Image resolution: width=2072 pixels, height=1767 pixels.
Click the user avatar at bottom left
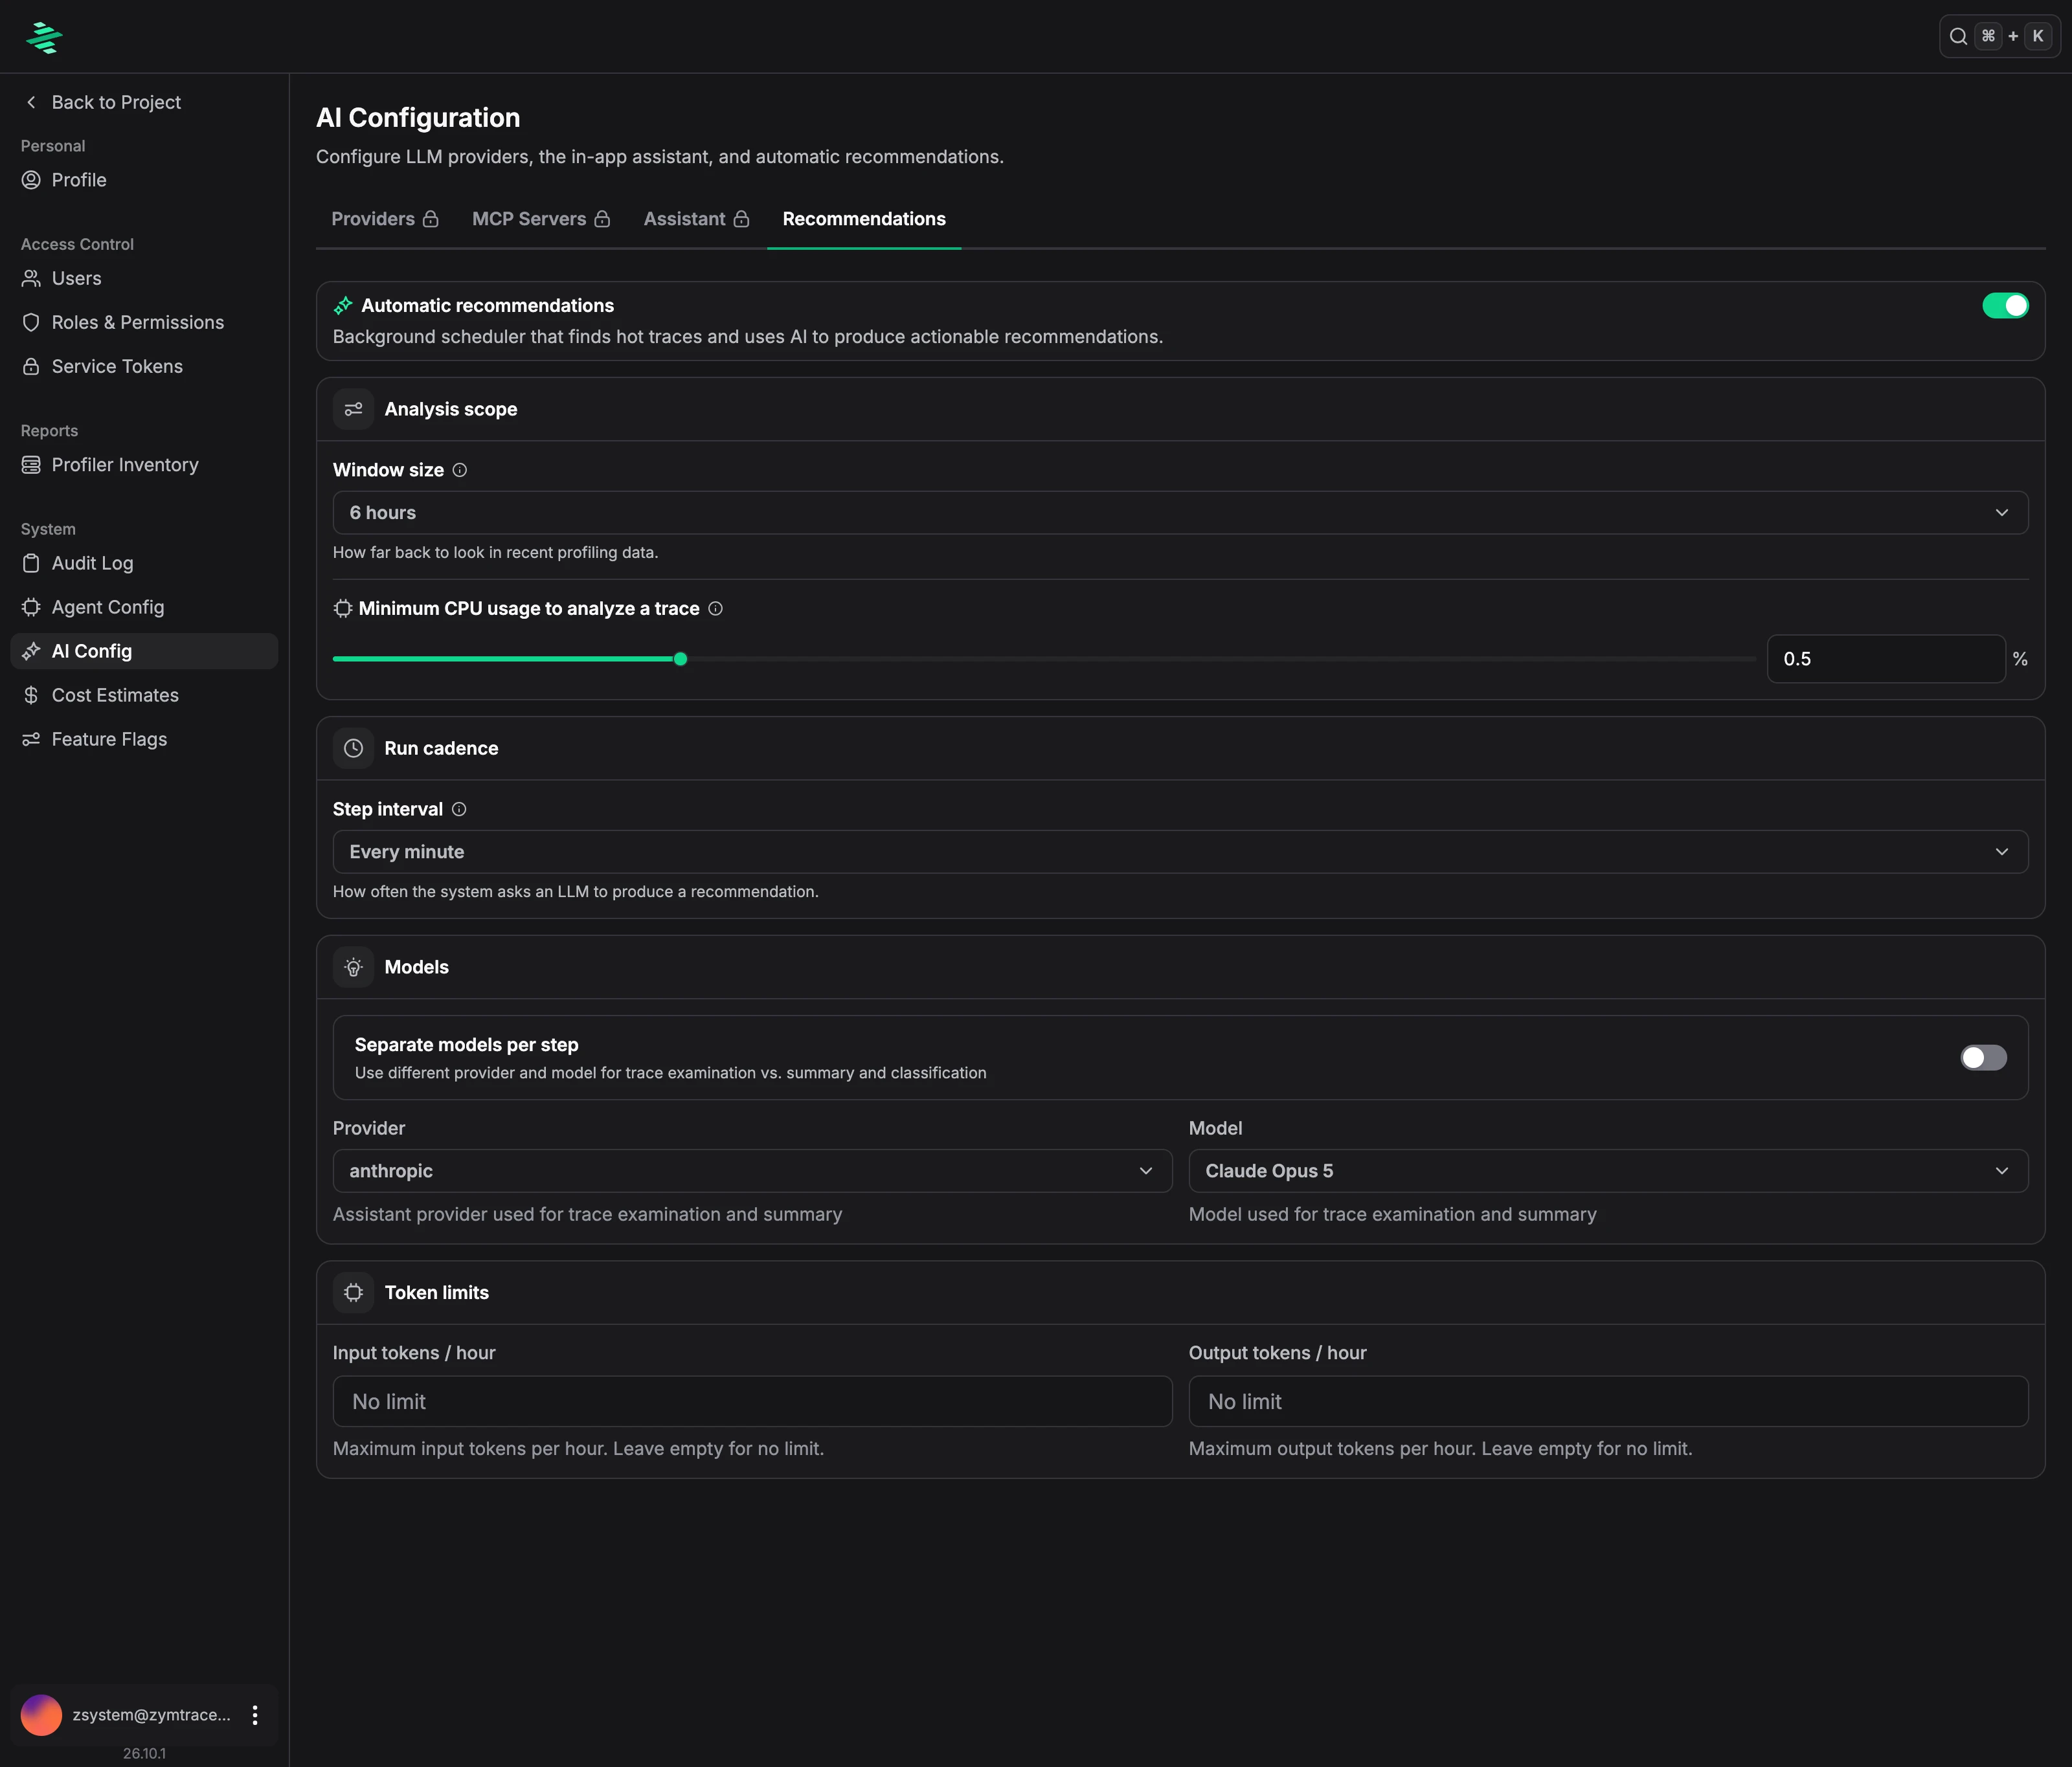pyautogui.click(x=42, y=1715)
